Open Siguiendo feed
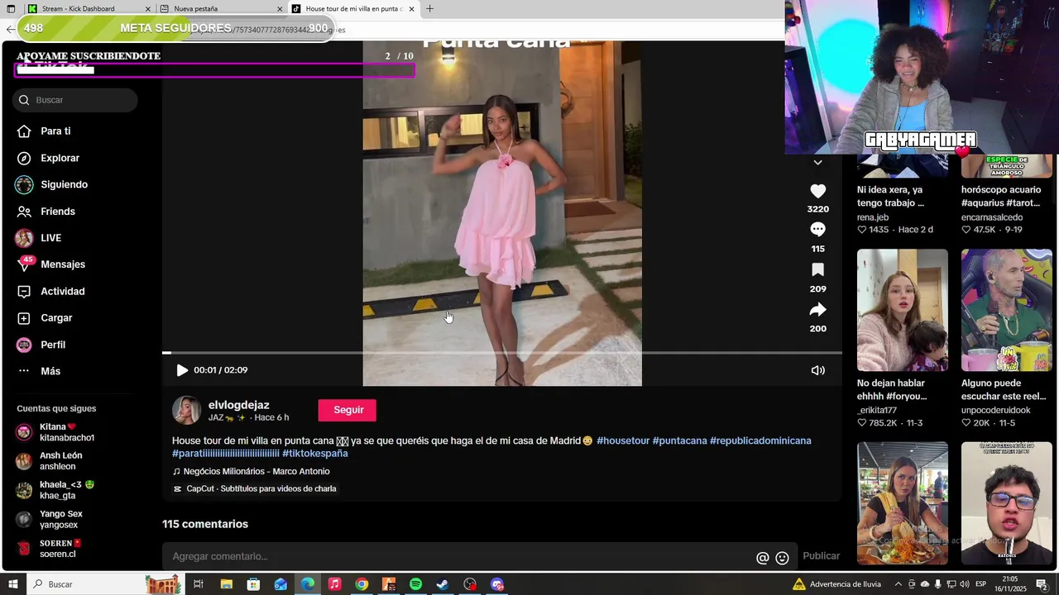Viewport: 1059px width, 595px height. 64,184
